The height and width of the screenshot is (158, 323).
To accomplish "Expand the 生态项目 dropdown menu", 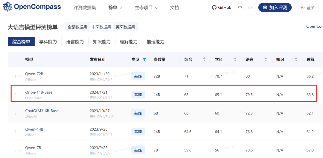I will 146,8.
